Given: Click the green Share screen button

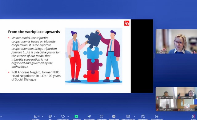Looking at the screenshot, I should pyautogui.click(x=76, y=117).
